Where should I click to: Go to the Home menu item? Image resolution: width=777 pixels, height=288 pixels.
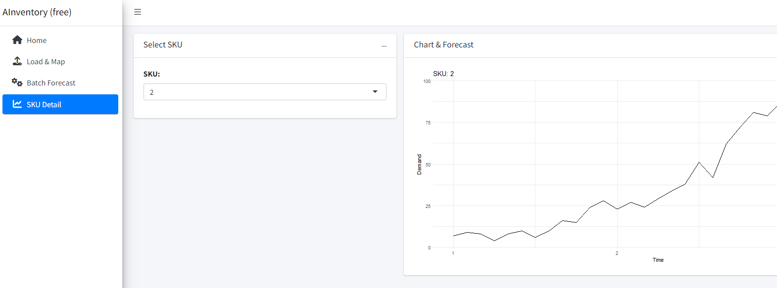tap(60, 40)
